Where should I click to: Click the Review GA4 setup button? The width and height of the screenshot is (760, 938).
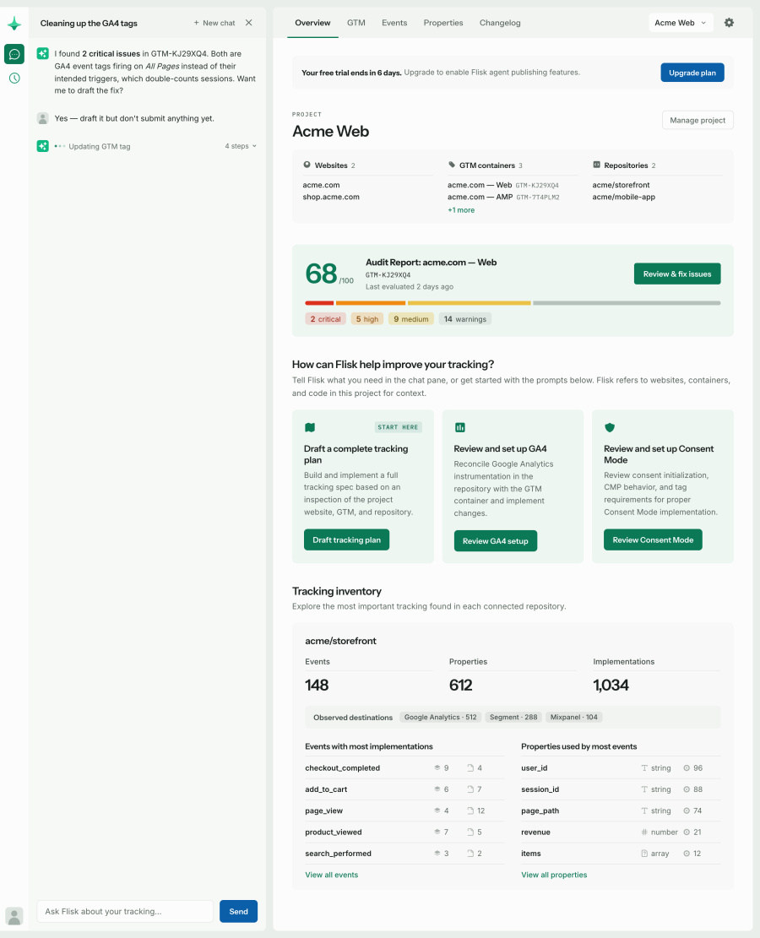pyautogui.click(x=495, y=541)
